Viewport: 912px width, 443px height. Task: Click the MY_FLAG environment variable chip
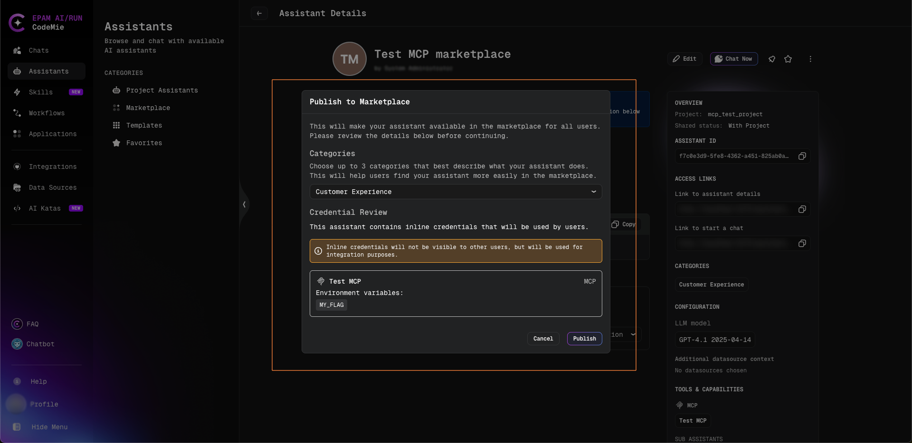tap(332, 305)
